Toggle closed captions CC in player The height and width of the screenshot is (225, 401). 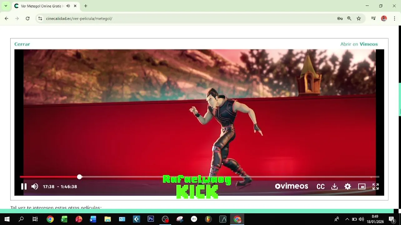click(321, 187)
